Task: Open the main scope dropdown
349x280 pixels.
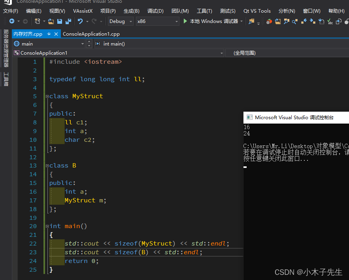Action: tap(83, 44)
